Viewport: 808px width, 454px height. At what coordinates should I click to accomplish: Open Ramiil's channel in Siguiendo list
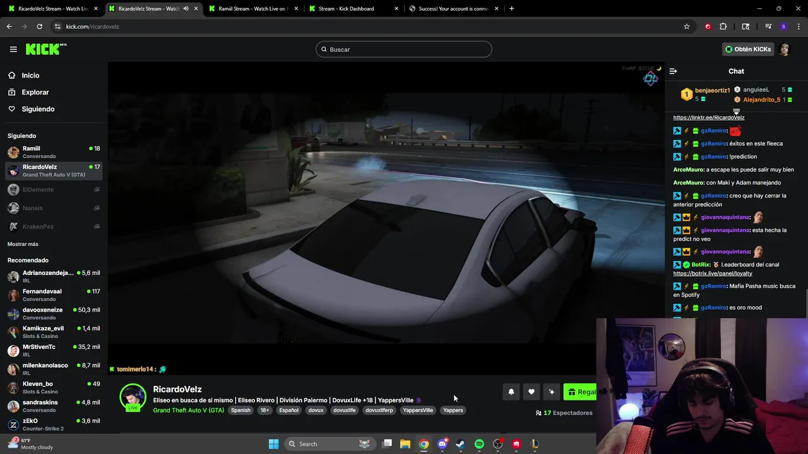tap(54, 152)
